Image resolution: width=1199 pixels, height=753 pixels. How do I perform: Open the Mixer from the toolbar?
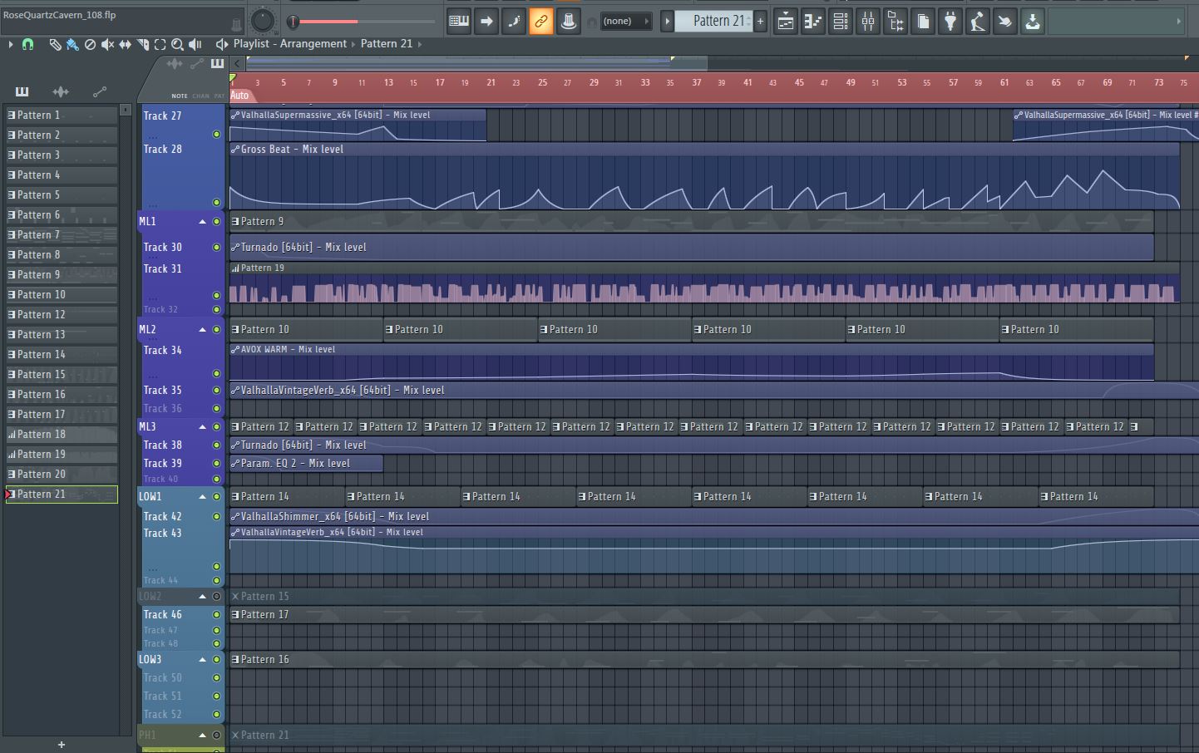(x=868, y=22)
